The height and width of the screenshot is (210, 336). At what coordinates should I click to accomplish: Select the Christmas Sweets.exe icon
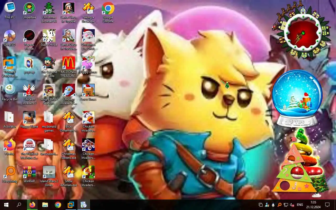pyautogui.click(x=69, y=149)
